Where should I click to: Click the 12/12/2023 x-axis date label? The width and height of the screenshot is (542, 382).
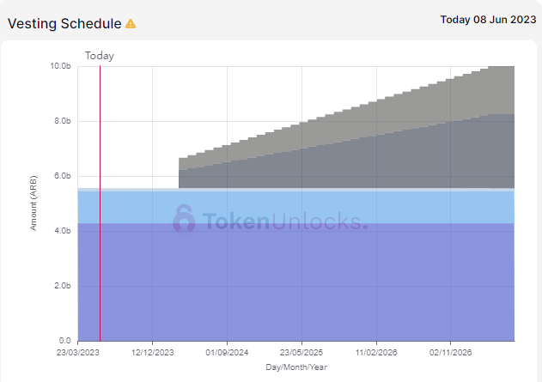click(153, 353)
